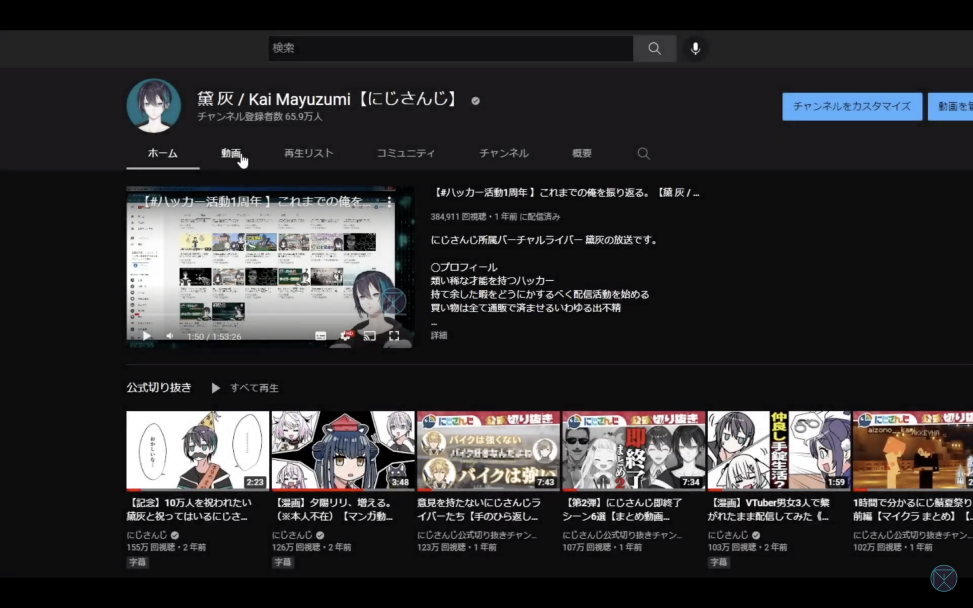The width and height of the screenshot is (973, 608).
Task: Open the channel avatar image
Action: coord(153,105)
